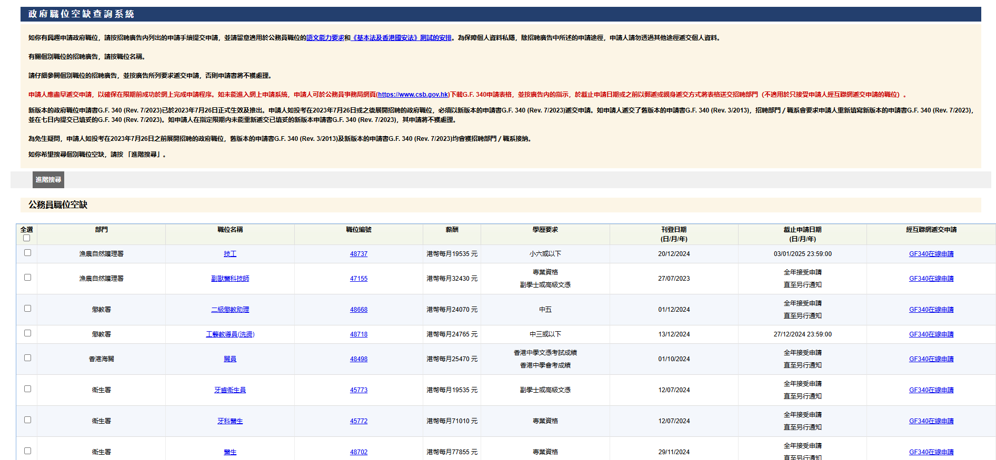Click the 進階搜尋 button
This screenshot has width=996, height=460.
pyautogui.click(x=48, y=180)
